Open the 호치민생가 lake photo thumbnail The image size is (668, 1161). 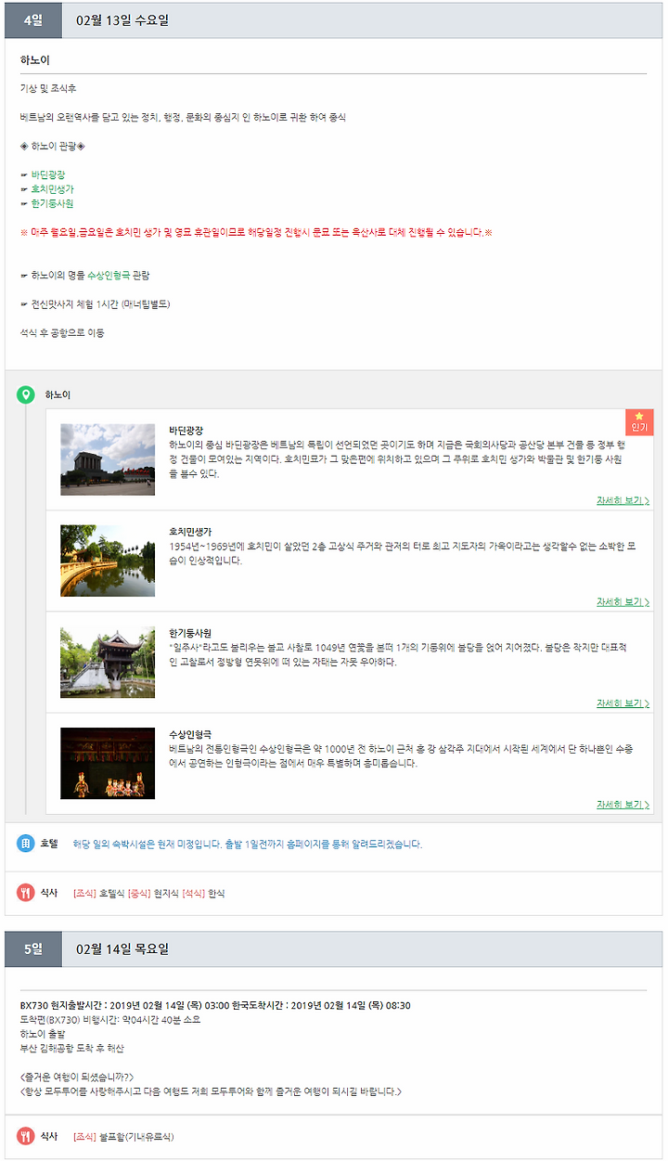click(108, 561)
